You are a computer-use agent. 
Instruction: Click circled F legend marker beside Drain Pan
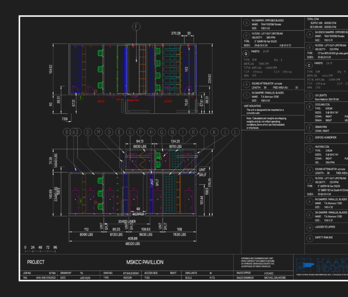[310, 128]
